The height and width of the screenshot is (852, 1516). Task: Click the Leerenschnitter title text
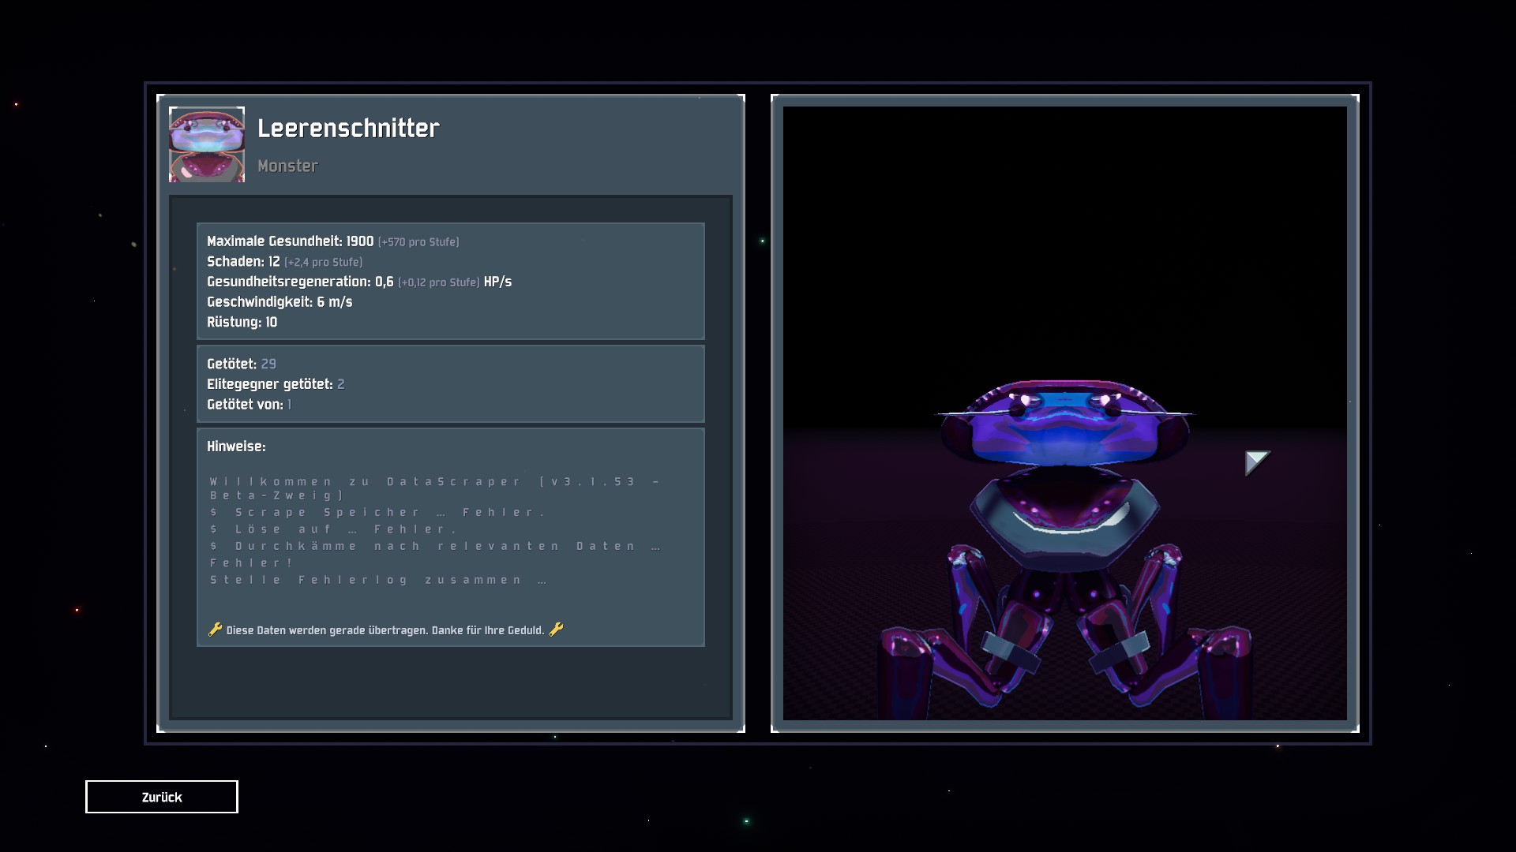(x=348, y=129)
